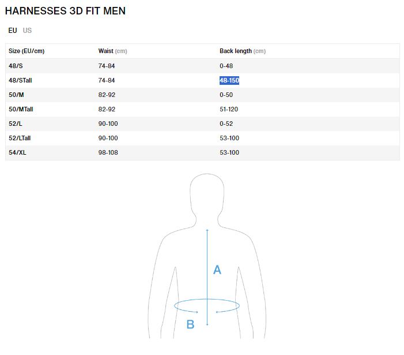Select the 52/LTall size row label
Viewport: 404px width, 355px height.
pyautogui.click(x=20, y=138)
